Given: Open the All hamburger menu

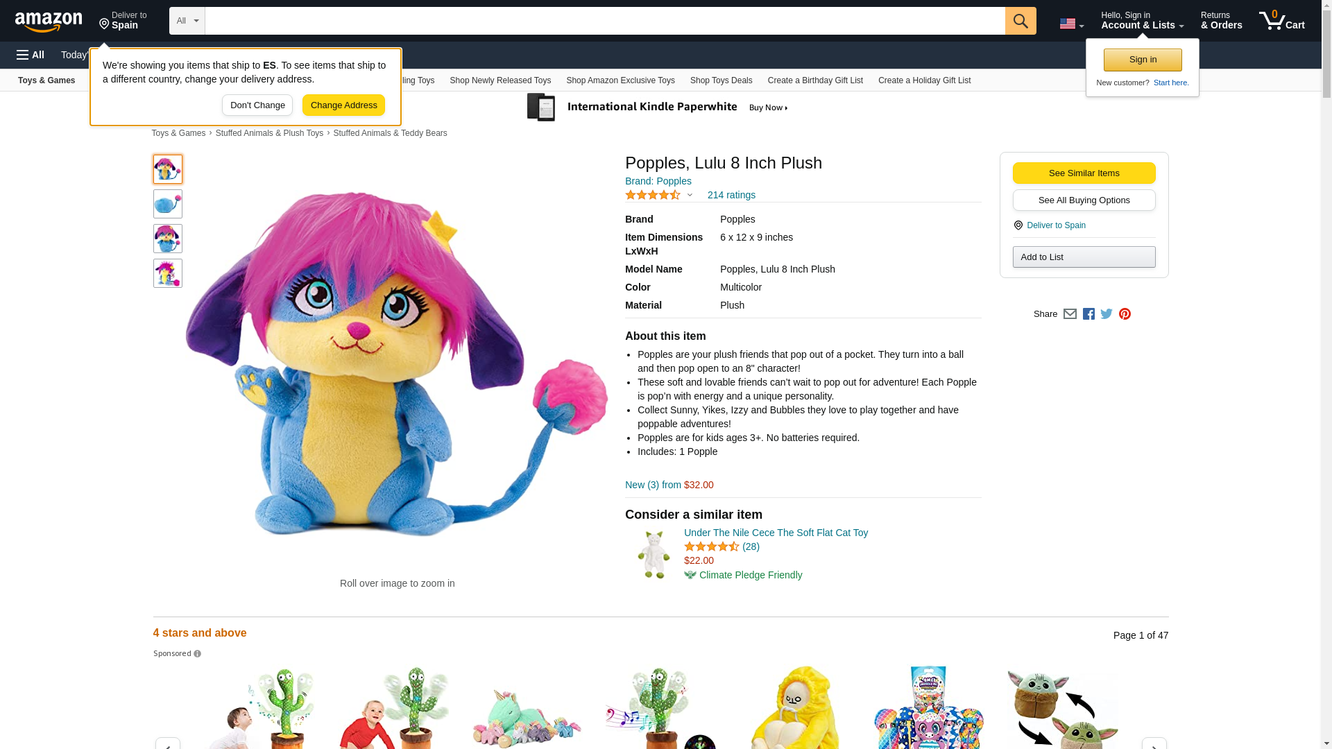Looking at the screenshot, I should (31, 55).
